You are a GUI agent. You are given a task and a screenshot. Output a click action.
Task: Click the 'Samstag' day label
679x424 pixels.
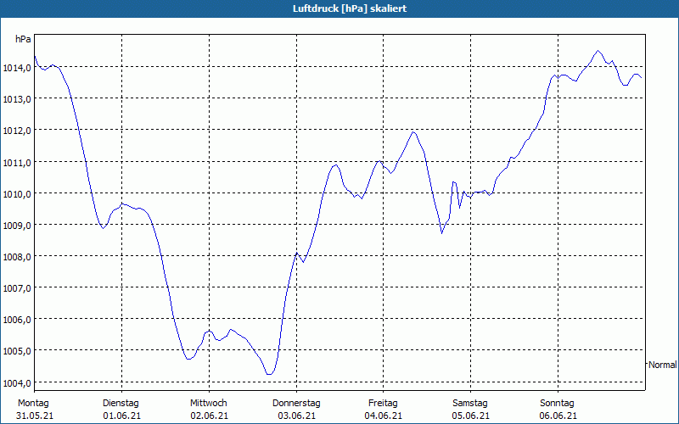(x=470, y=404)
